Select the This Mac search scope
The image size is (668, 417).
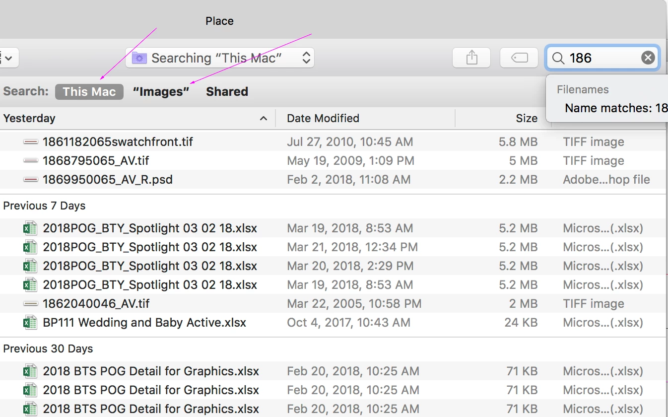pyautogui.click(x=89, y=92)
